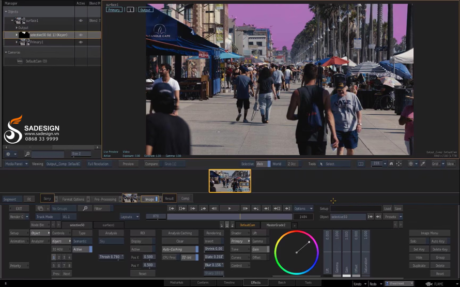
Task: Open the Options dropdown near transport
Action: (x=303, y=208)
